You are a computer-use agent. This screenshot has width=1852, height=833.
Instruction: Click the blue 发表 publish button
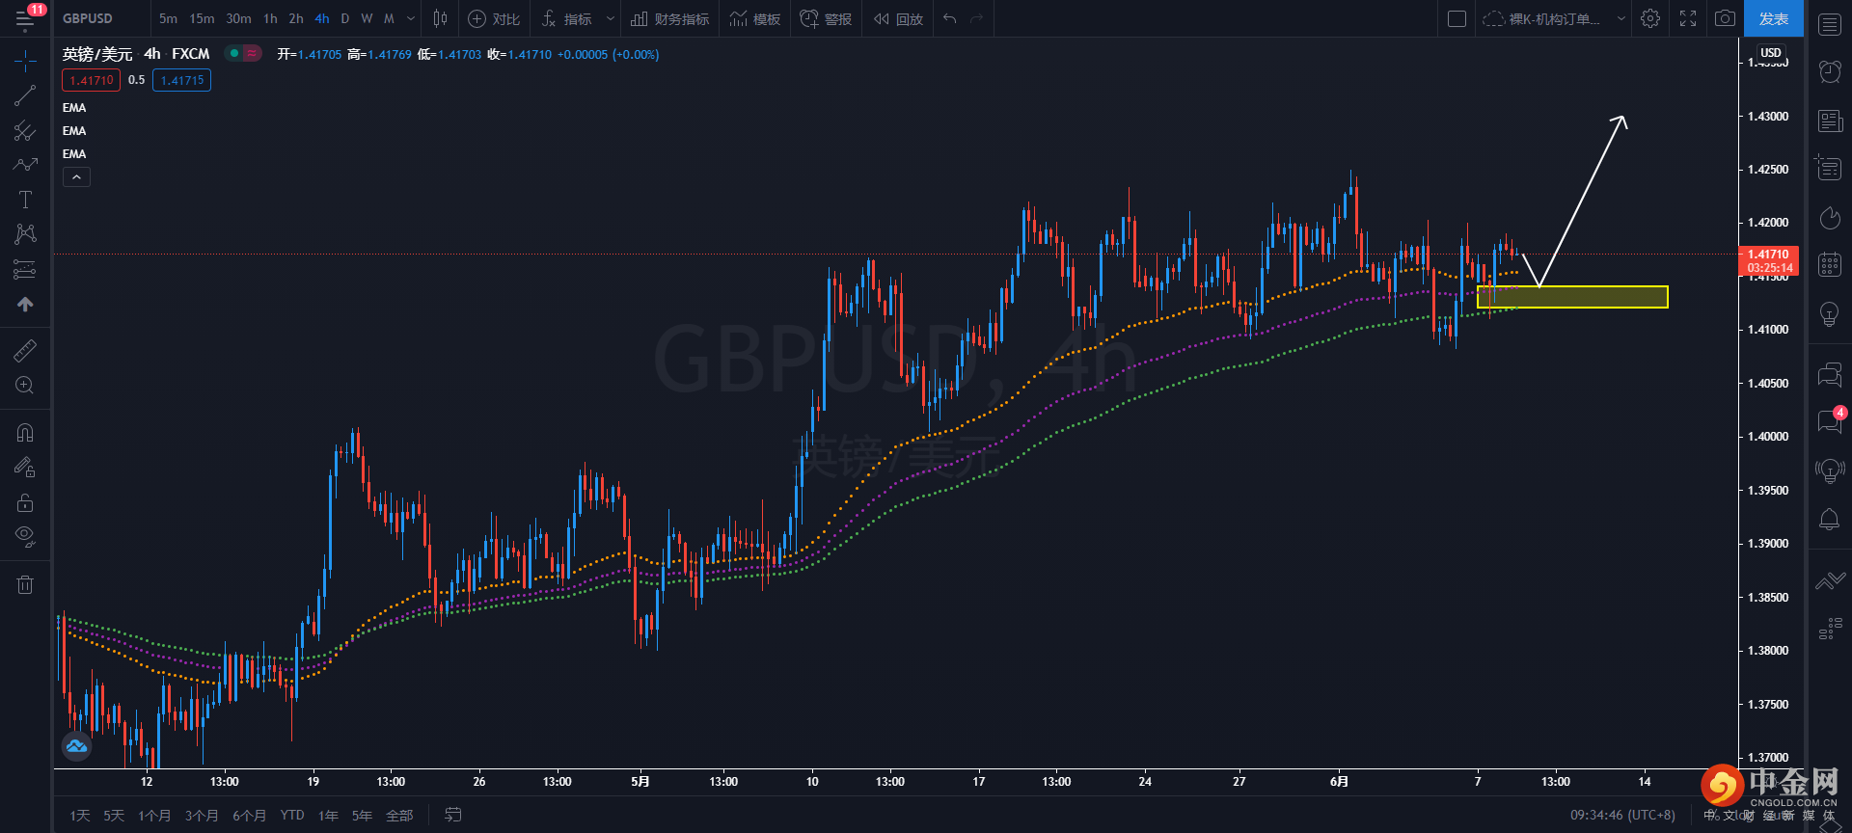coord(1773,18)
